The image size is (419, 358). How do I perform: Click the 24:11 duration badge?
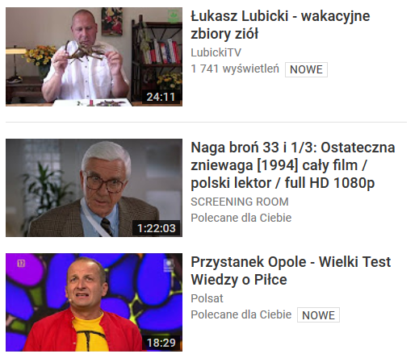(x=161, y=97)
